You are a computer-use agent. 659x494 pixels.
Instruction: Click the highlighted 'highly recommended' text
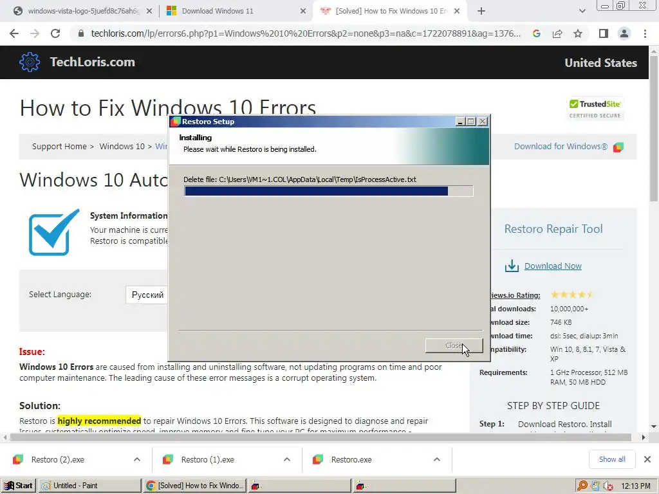tap(99, 421)
